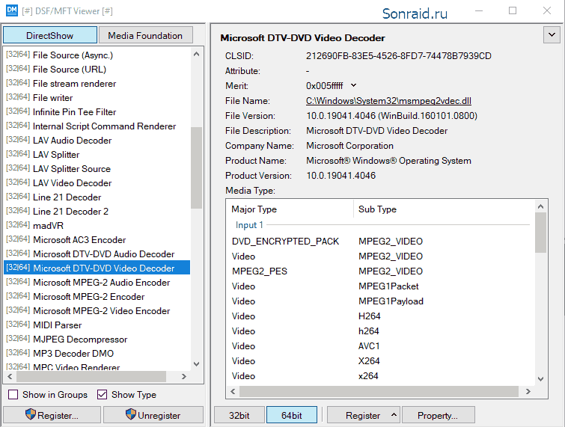Select the 32bit toggle button
Image resolution: width=565 pixels, height=427 pixels.
click(x=239, y=415)
